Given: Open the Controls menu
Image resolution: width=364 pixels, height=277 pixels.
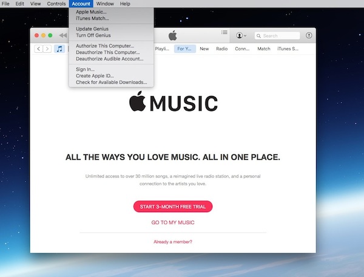Looking at the screenshot, I should point(56,4).
